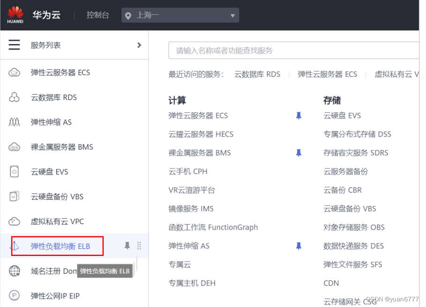This screenshot has height=307, width=426.
Task: Click the Huawei logo icon
Action: click(15, 15)
